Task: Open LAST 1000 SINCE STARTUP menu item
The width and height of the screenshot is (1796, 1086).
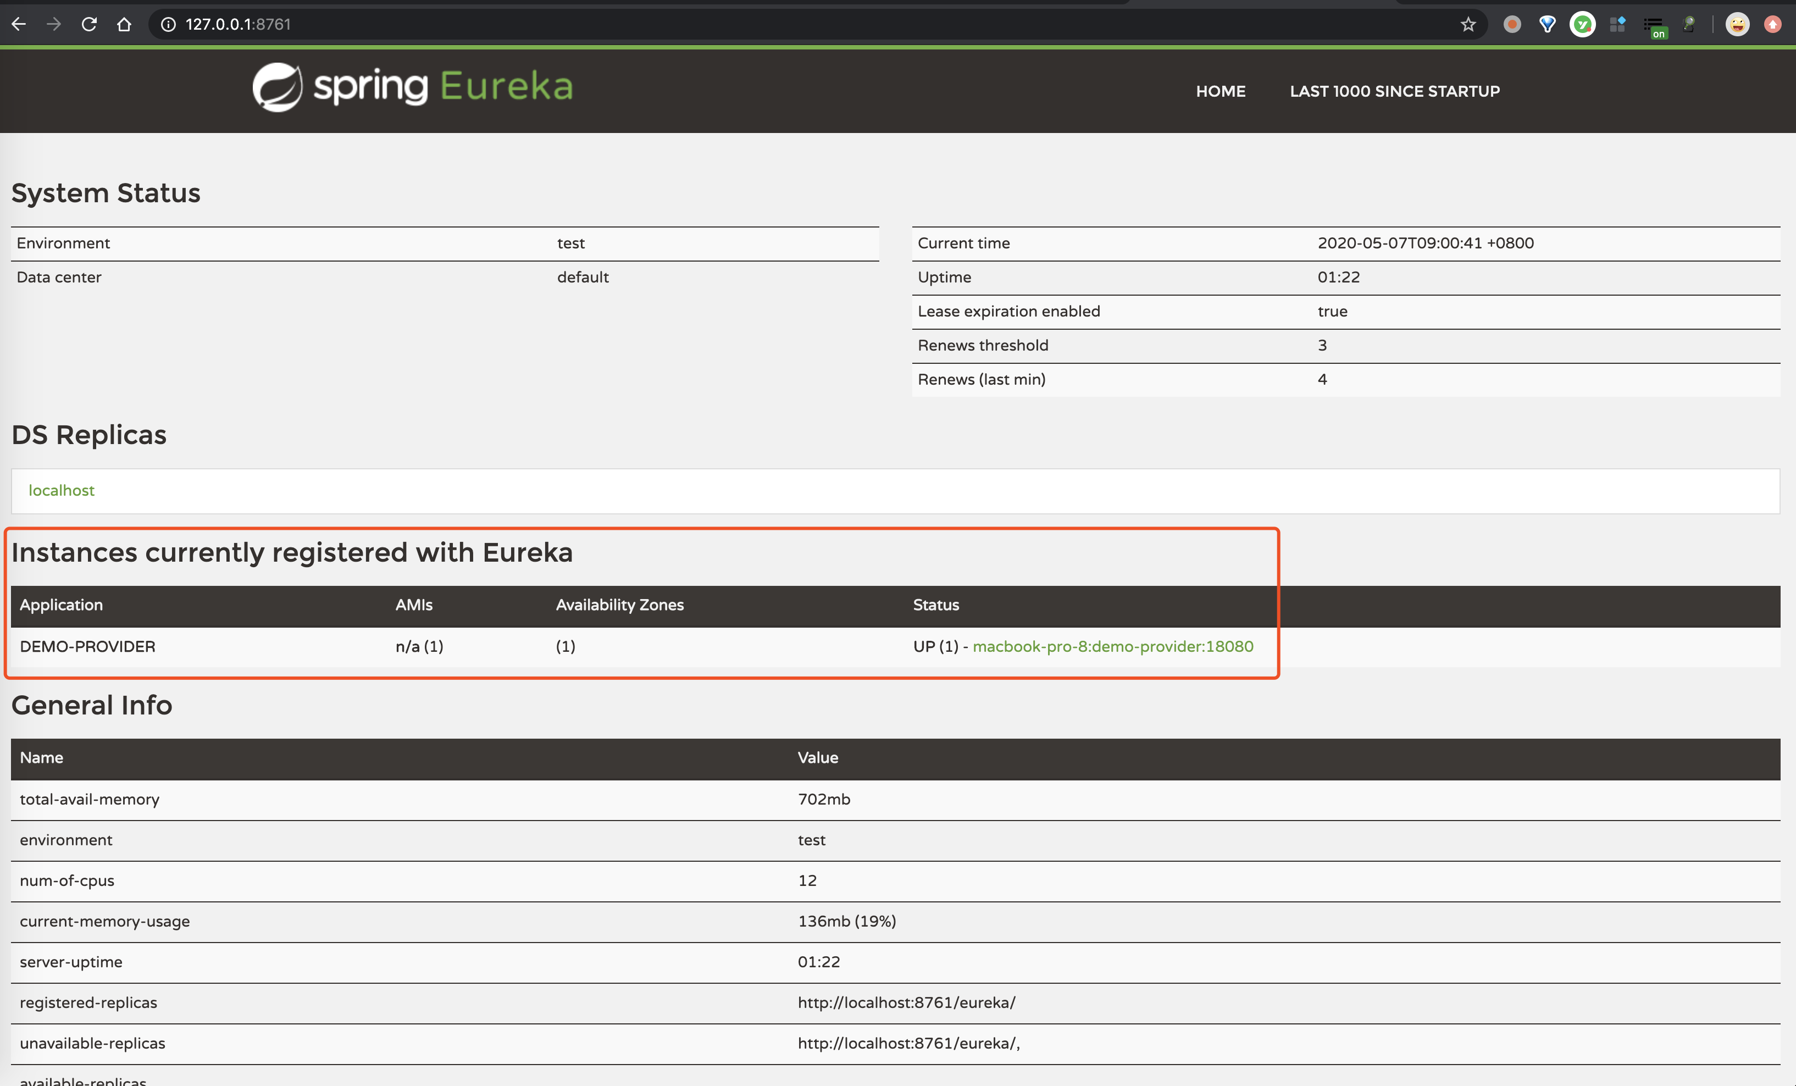Action: point(1394,91)
